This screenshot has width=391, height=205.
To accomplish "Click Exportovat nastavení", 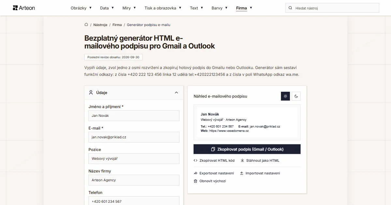I will (x=214, y=173).
